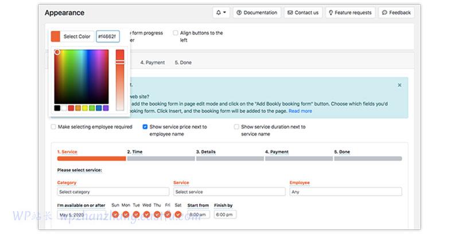Choose the purple palette swatch
This screenshot has height=234, width=459.
(106, 108)
